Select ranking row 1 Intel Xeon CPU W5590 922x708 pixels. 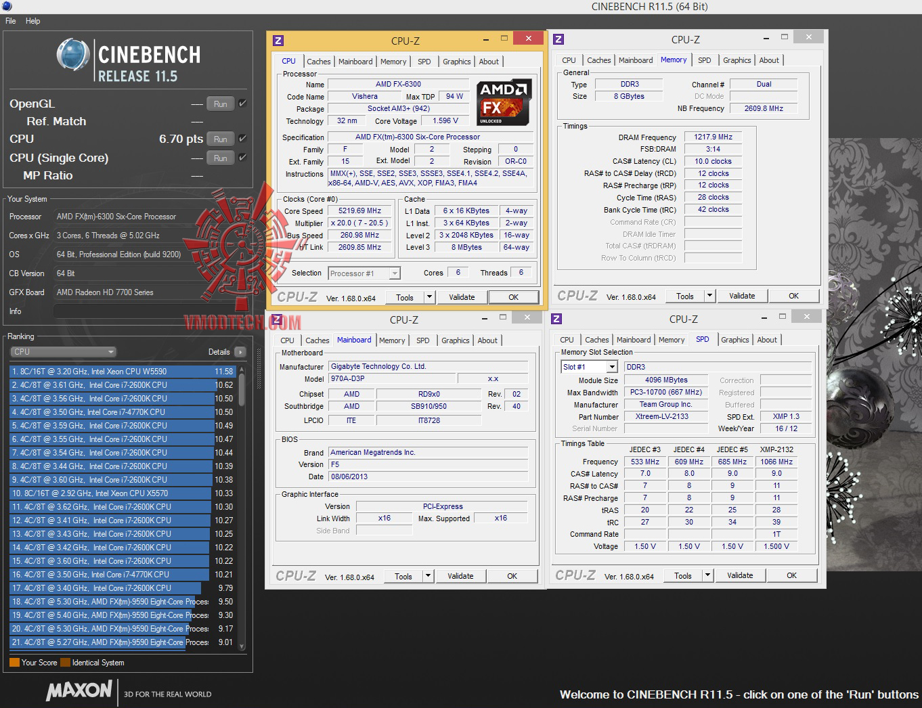(x=123, y=372)
